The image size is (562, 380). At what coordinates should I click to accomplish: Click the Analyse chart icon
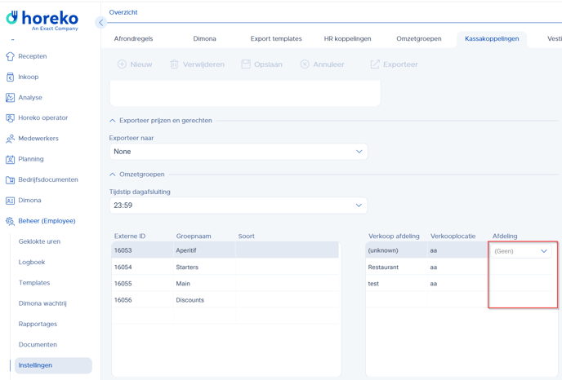click(10, 98)
